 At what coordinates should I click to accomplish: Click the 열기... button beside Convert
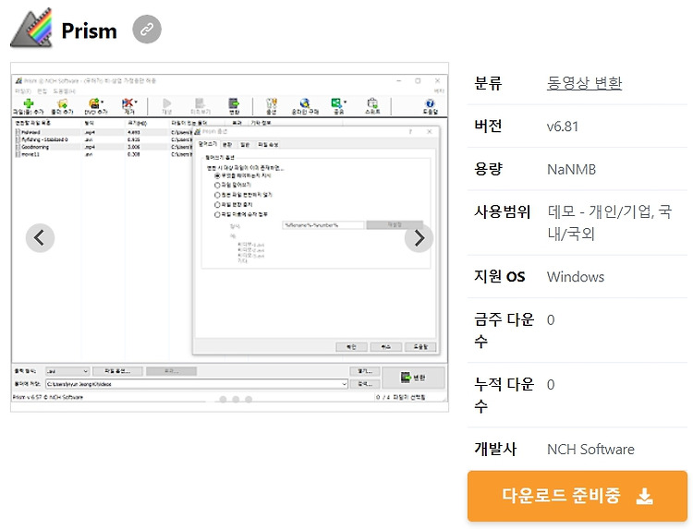tap(365, 371)
